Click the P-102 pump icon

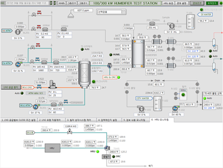[x=176, y=109]
